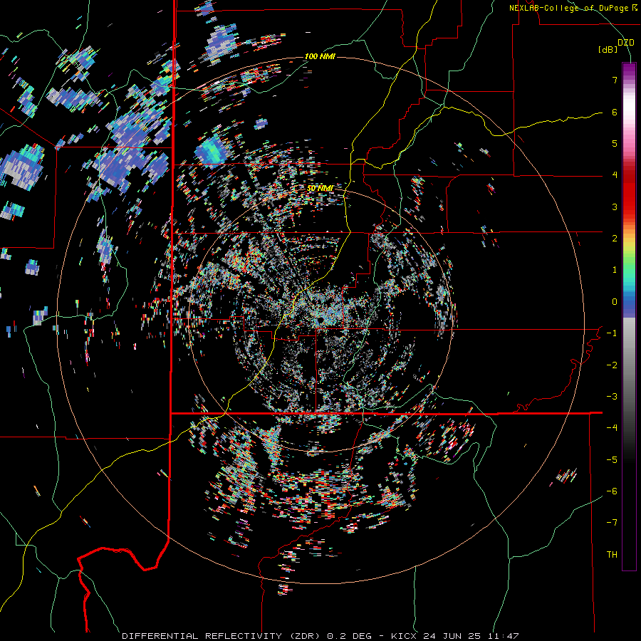Click the DZD legend title
641x641 pixels.
pos(625,42)
